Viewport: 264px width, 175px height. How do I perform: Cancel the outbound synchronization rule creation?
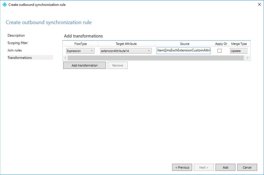pyautogui.click(x=247, y=167)
